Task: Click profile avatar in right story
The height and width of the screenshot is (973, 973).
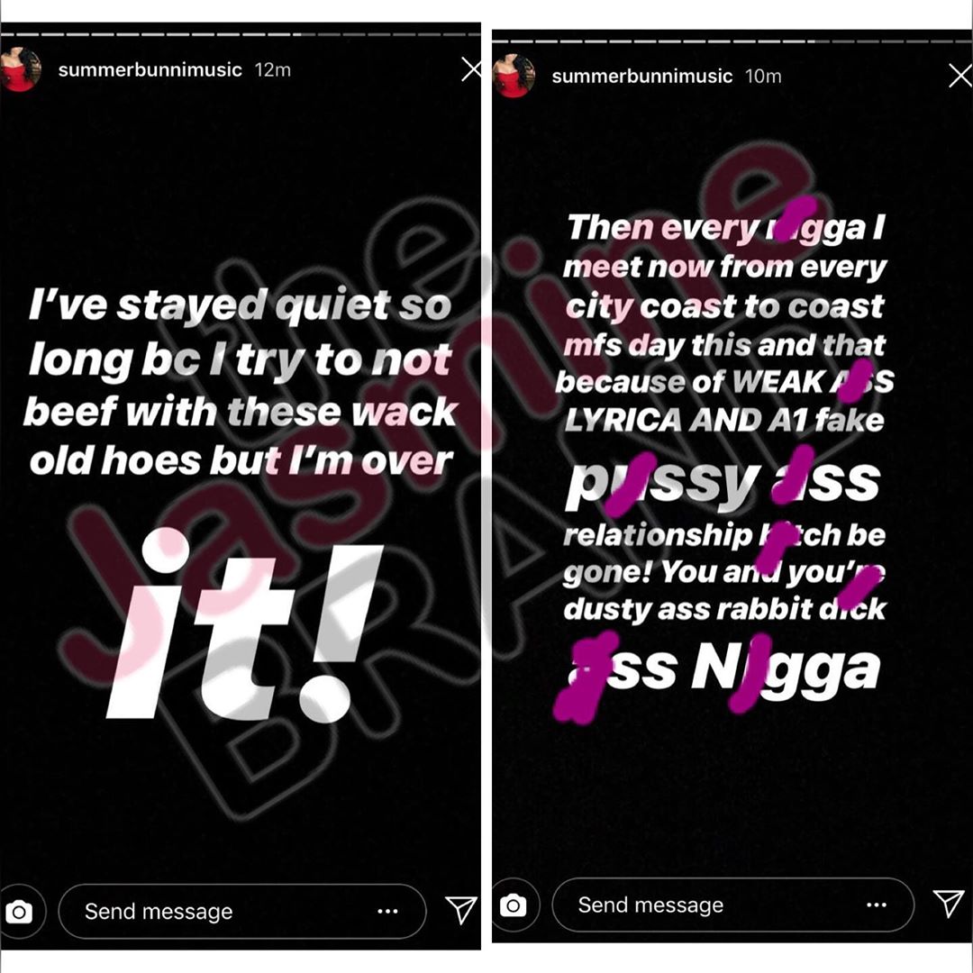Action: pos(514,76)
